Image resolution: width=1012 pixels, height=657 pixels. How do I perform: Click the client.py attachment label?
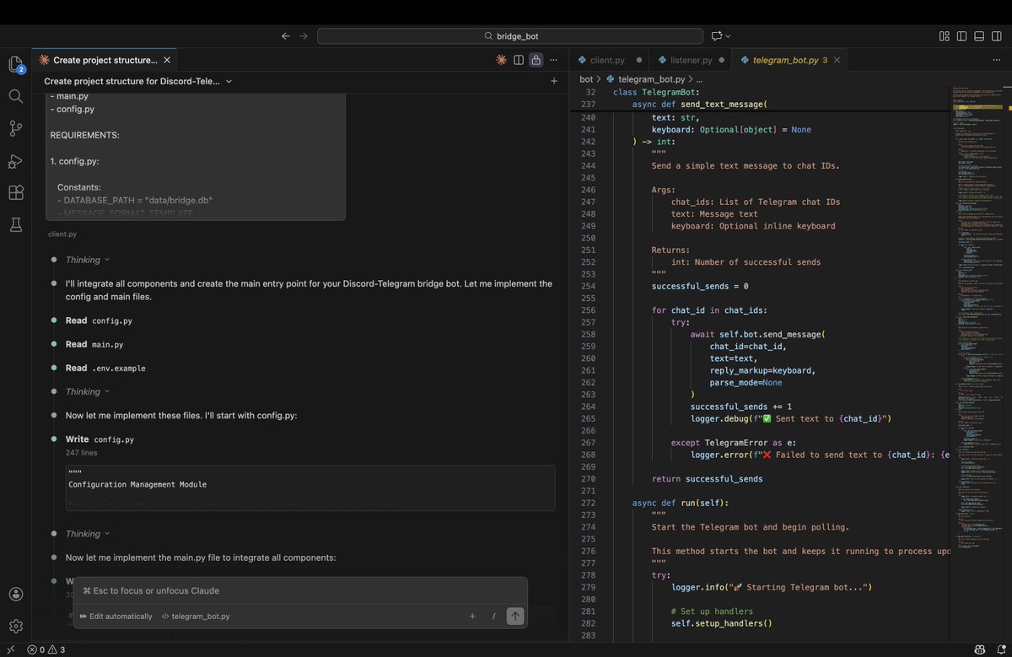click(x=62, y=234)
